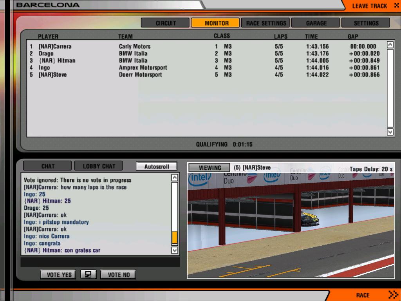
Task: Click the monitor icon between vote buttons
Action: [x=88, y=274]
